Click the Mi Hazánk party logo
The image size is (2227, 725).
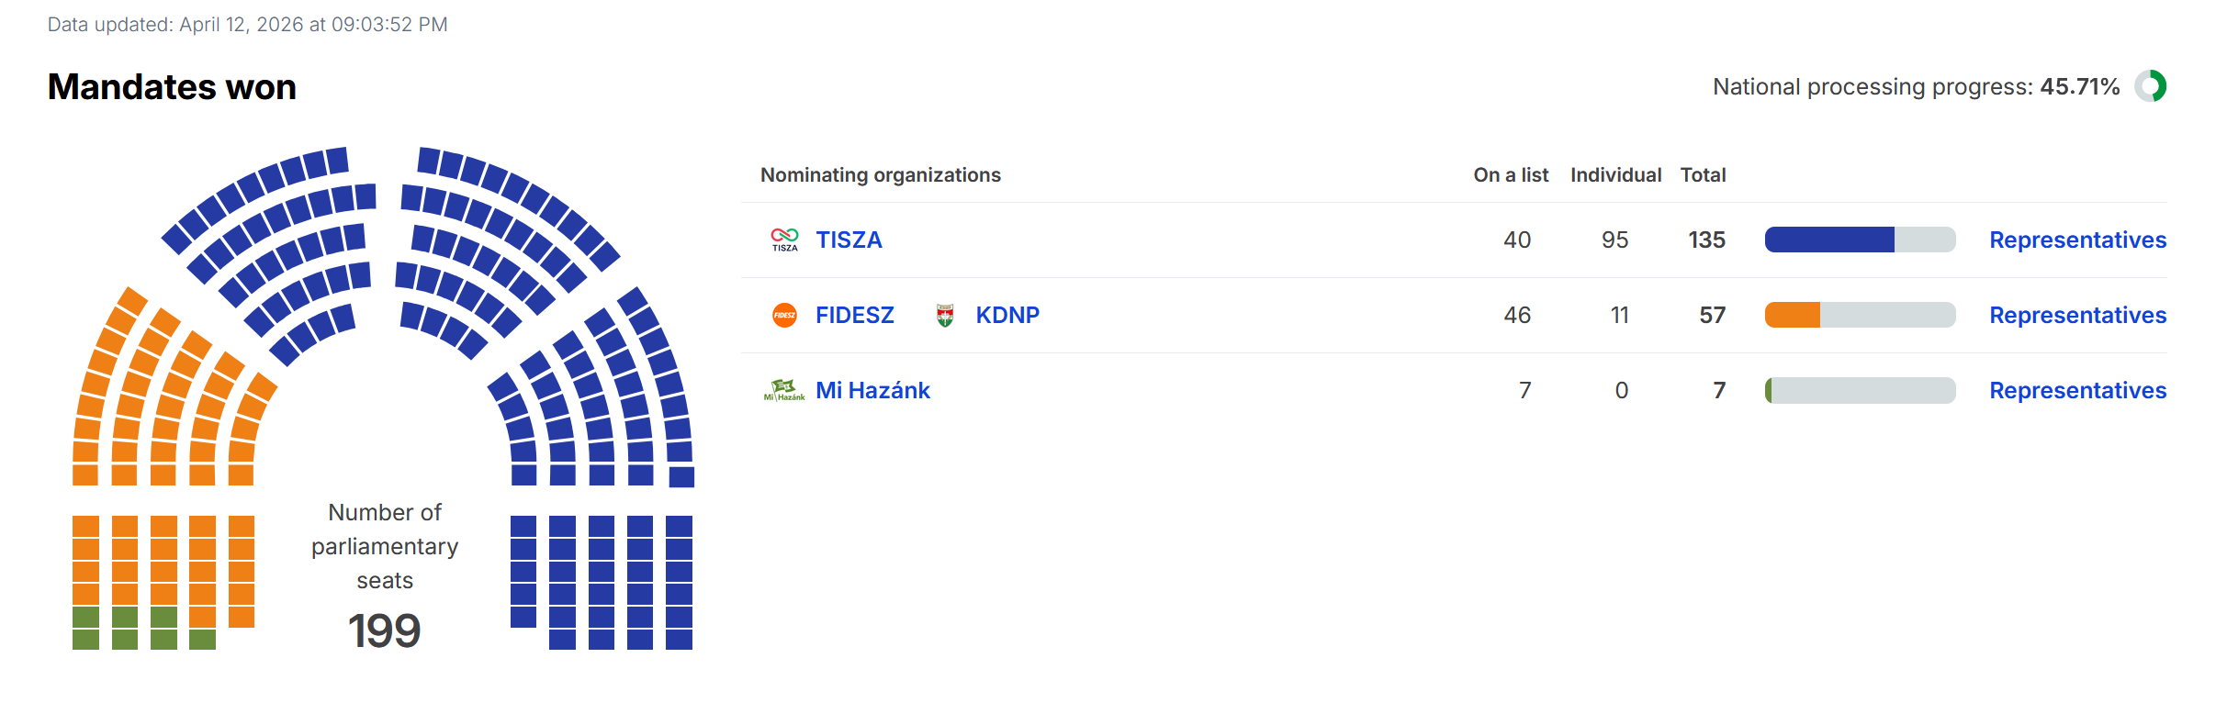[783, 390]
